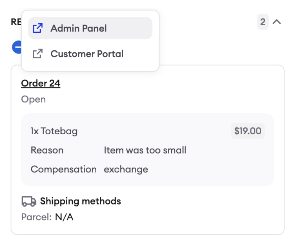Collapse the section using the up chevron
The image size is (294, 243).
pos(277,22)
